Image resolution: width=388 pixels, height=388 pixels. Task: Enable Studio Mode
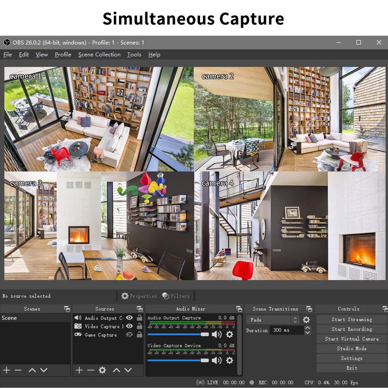351,348
